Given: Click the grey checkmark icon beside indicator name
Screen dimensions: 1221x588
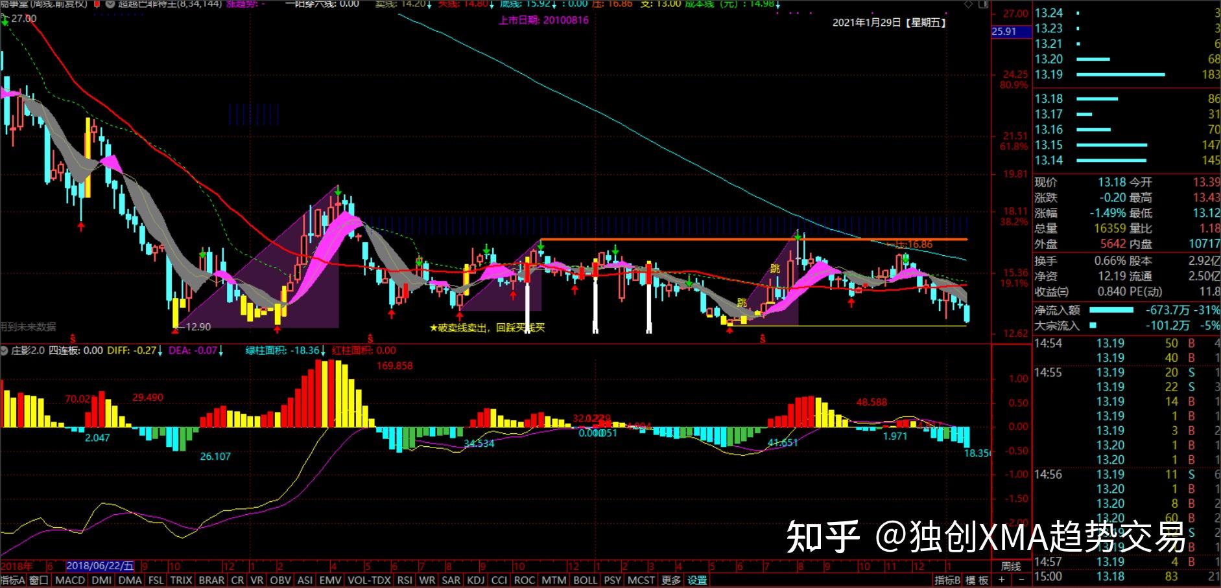Looking at the screenshot, I should [x=109, y=4].
